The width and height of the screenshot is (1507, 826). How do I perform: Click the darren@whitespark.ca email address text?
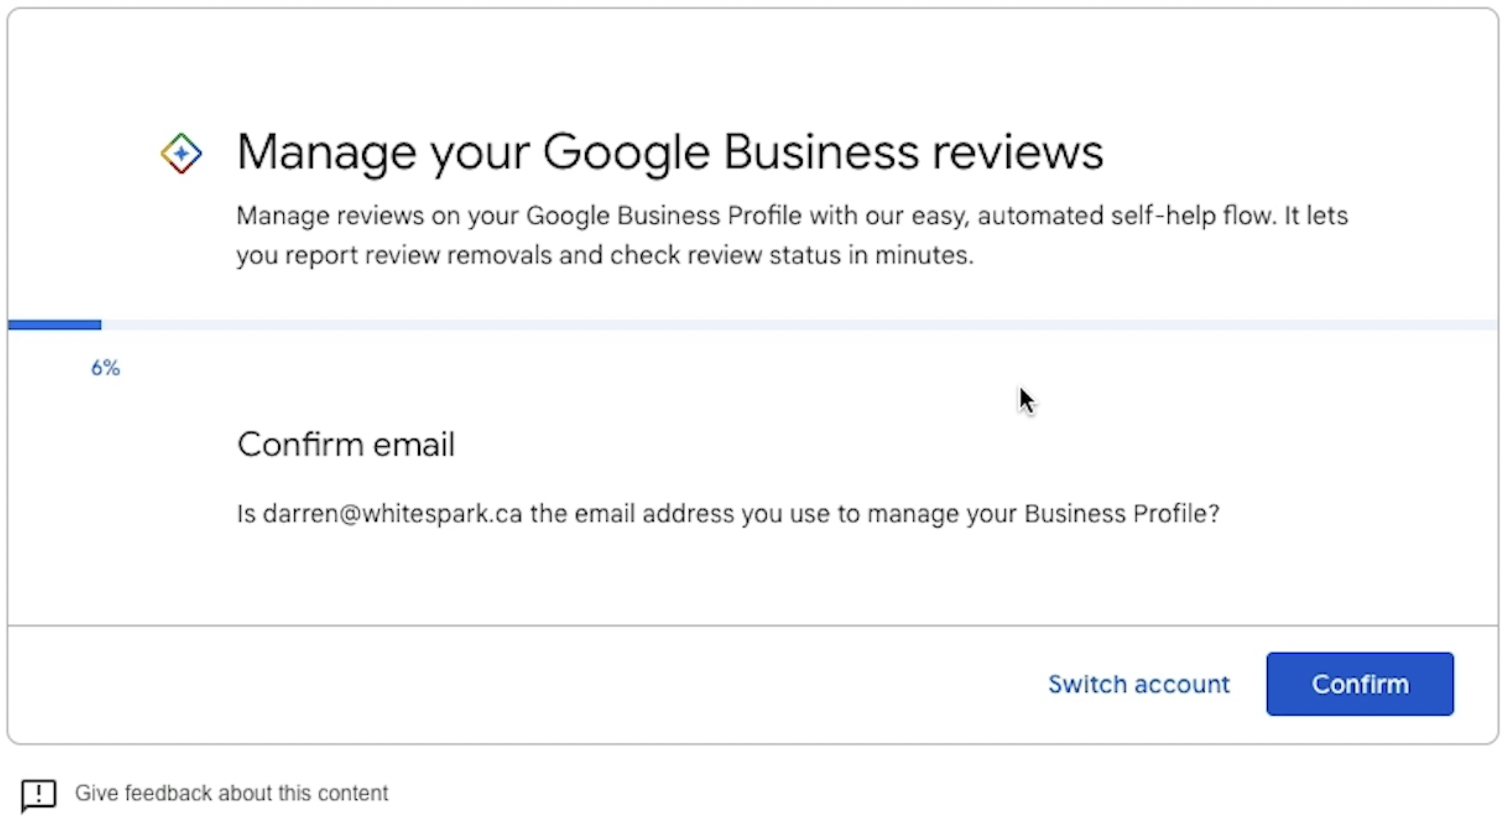(392, 514)
